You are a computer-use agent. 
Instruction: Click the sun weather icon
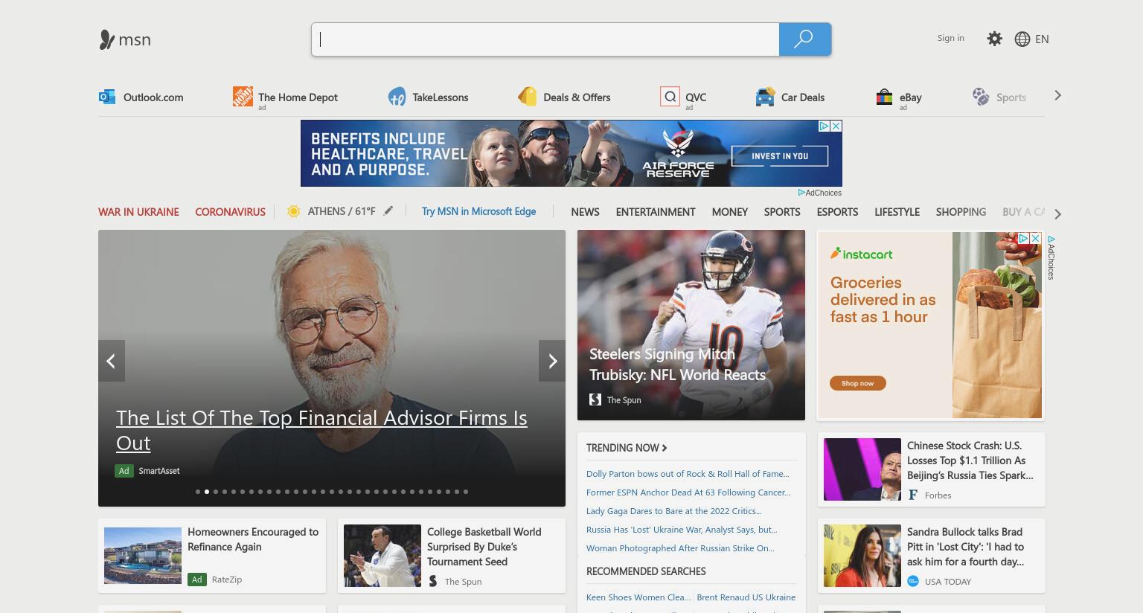294,211
